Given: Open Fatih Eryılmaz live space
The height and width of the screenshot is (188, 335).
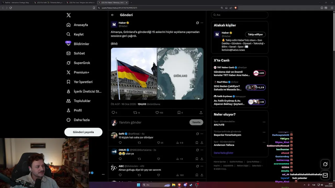Looking at the screenshot, I should [239, 101].
